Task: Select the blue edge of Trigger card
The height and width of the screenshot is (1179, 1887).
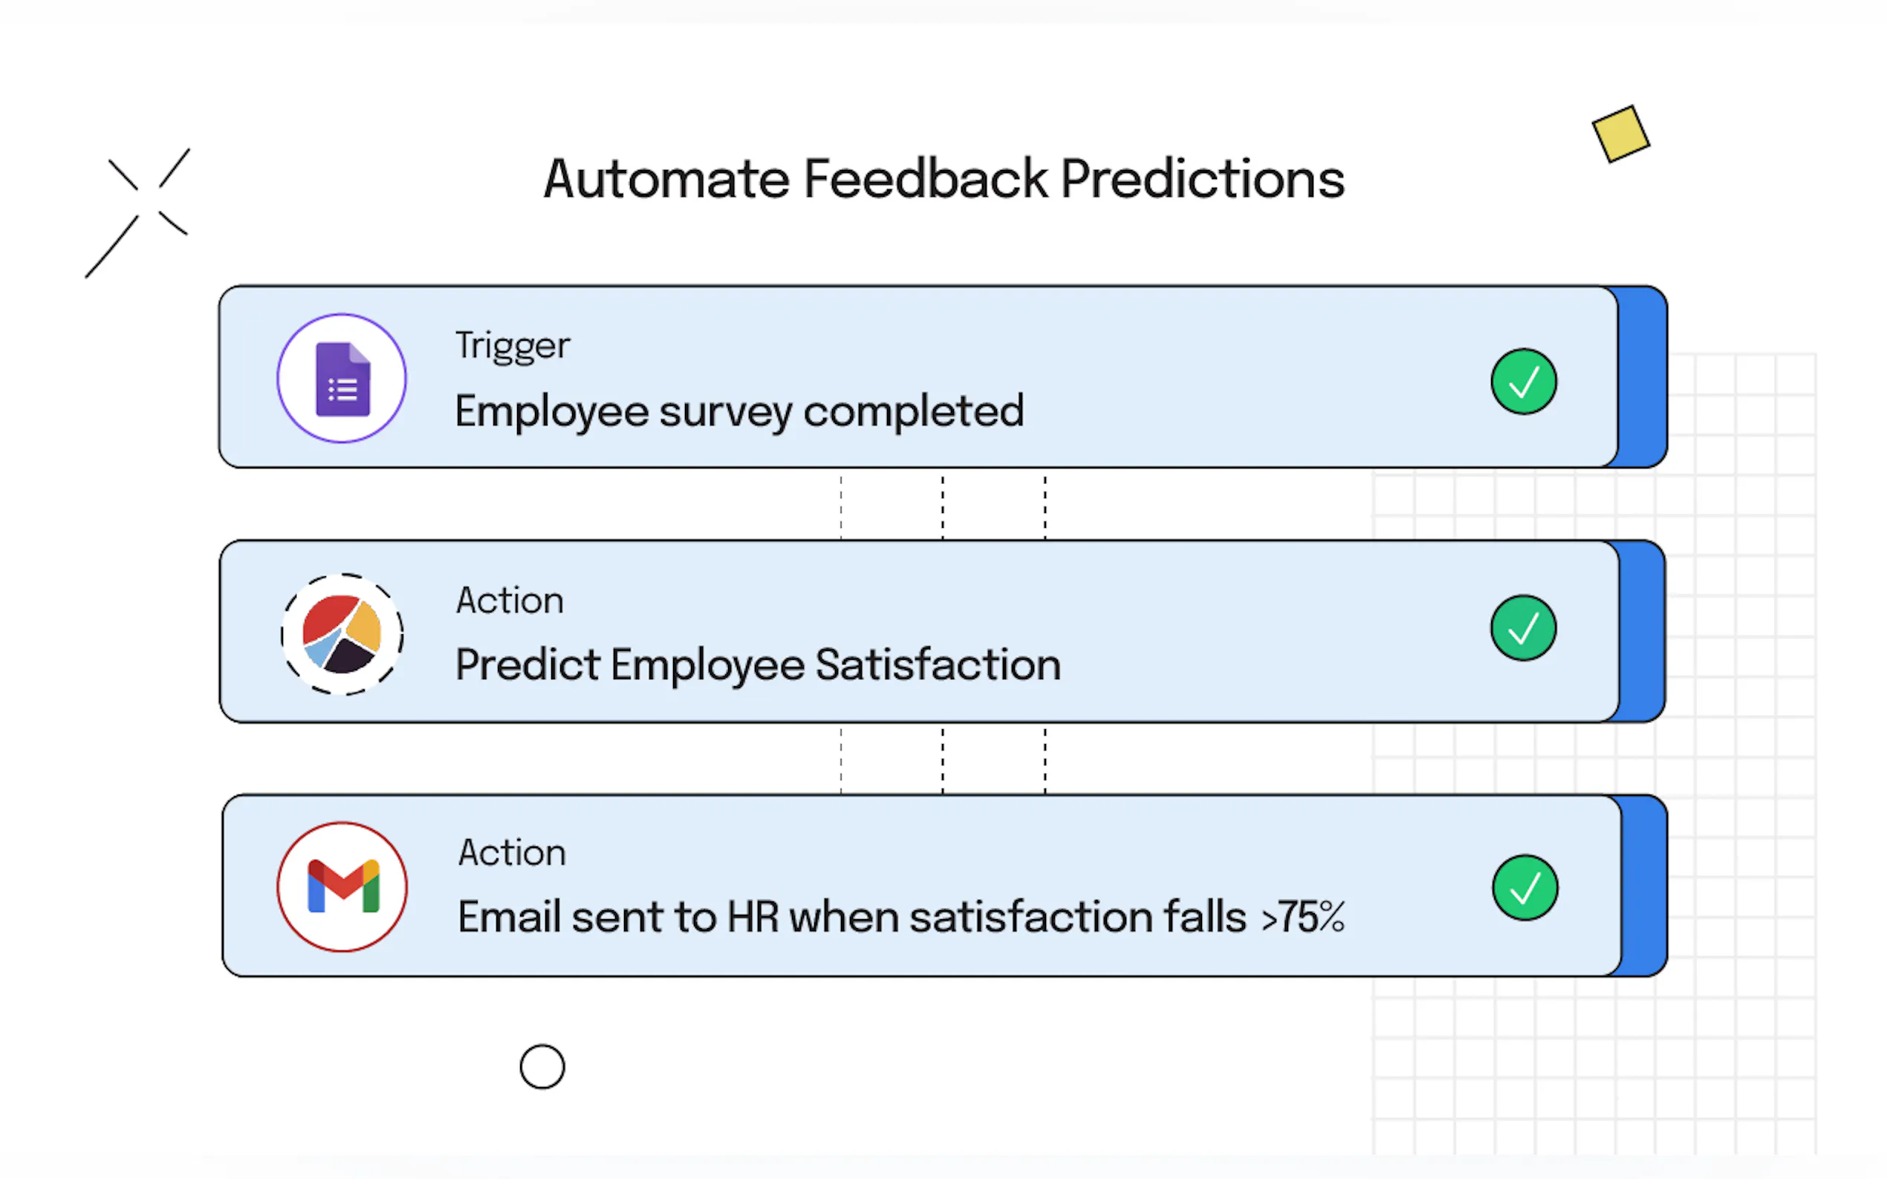Action: [1642, 377]
